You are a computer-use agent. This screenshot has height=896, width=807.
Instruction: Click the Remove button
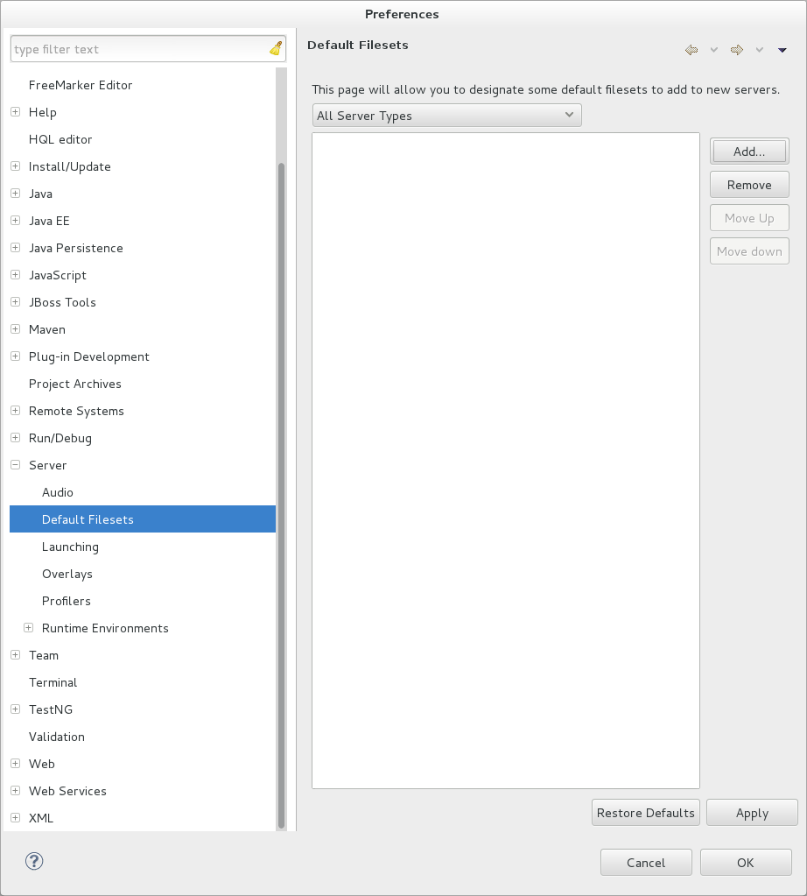tap(748, 184)
